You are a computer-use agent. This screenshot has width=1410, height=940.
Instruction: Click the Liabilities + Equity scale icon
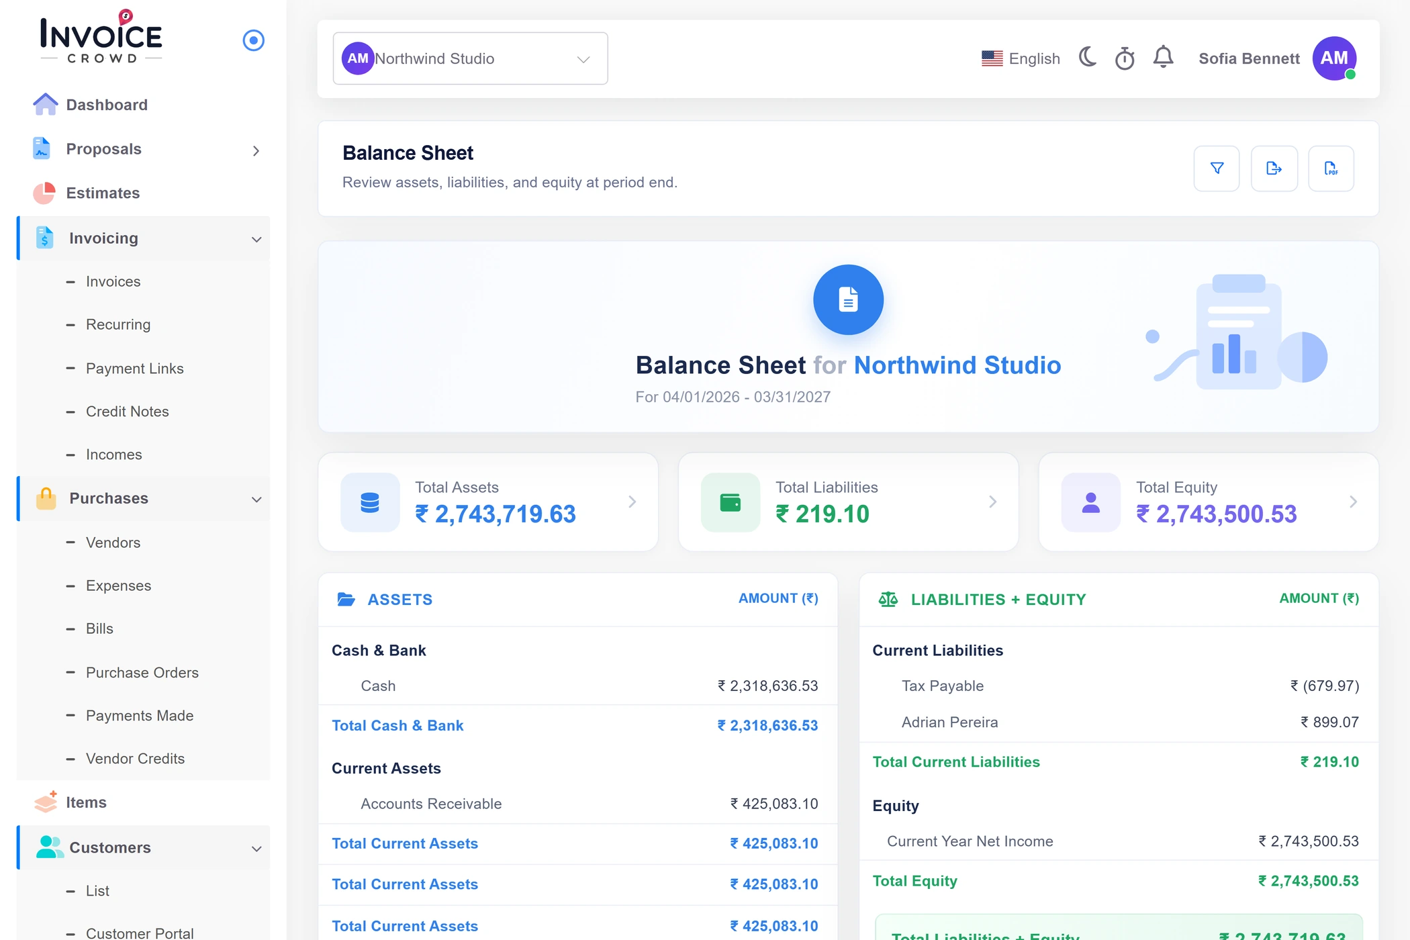888,599
